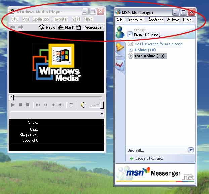The image size is (209, 194).
Task: Expand the Inte online (33) contact group
Action: [x=130, y=56]
